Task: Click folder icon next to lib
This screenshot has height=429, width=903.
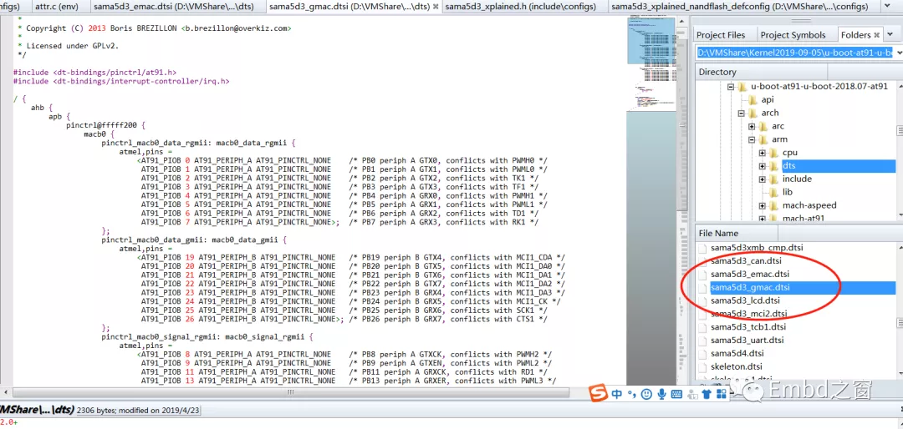Action: coord(774,192)
